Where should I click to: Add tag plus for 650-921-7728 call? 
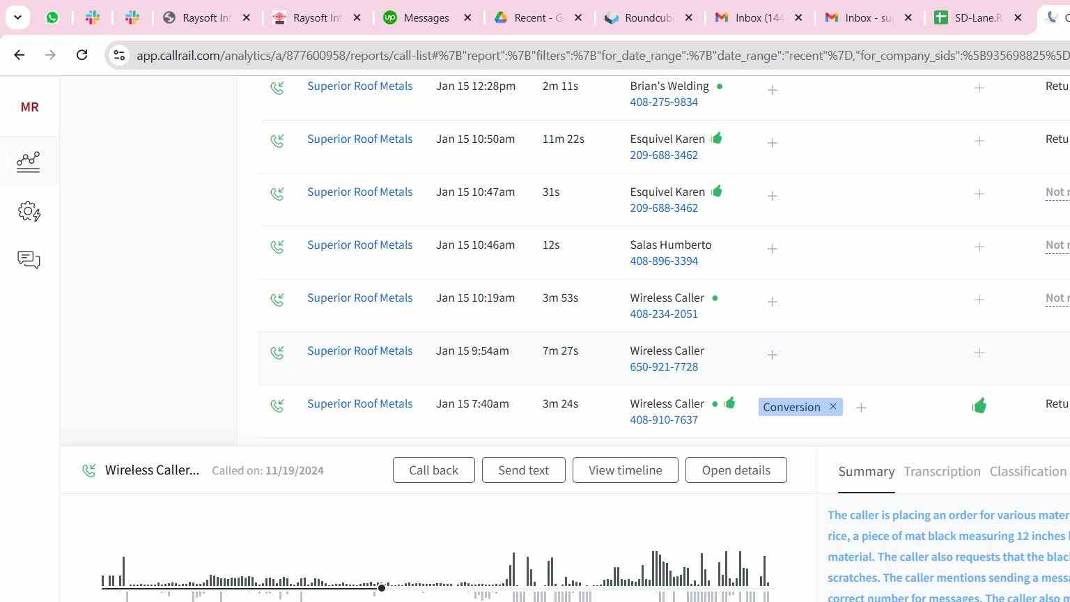[772, 355]
